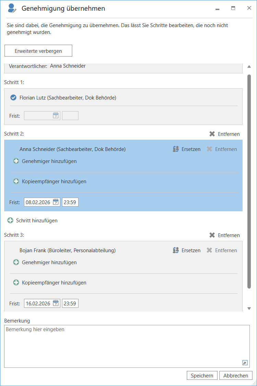Click the Ersetzen icon next to Bojan Frank
This screenshot has width=257, height=386.
tap(176, 250)
